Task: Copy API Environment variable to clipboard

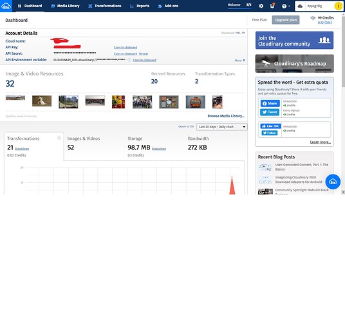Action: coord(145,60)
